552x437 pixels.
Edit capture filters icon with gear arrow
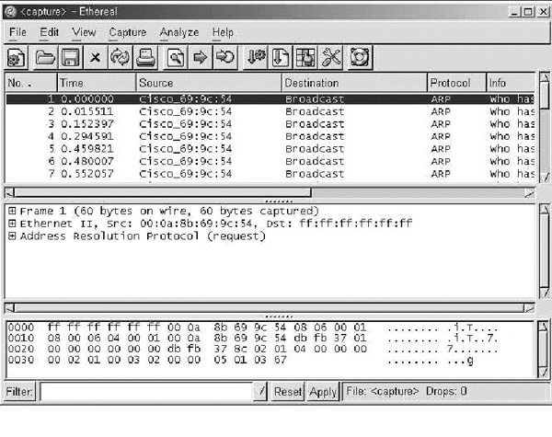coord(256,57)
